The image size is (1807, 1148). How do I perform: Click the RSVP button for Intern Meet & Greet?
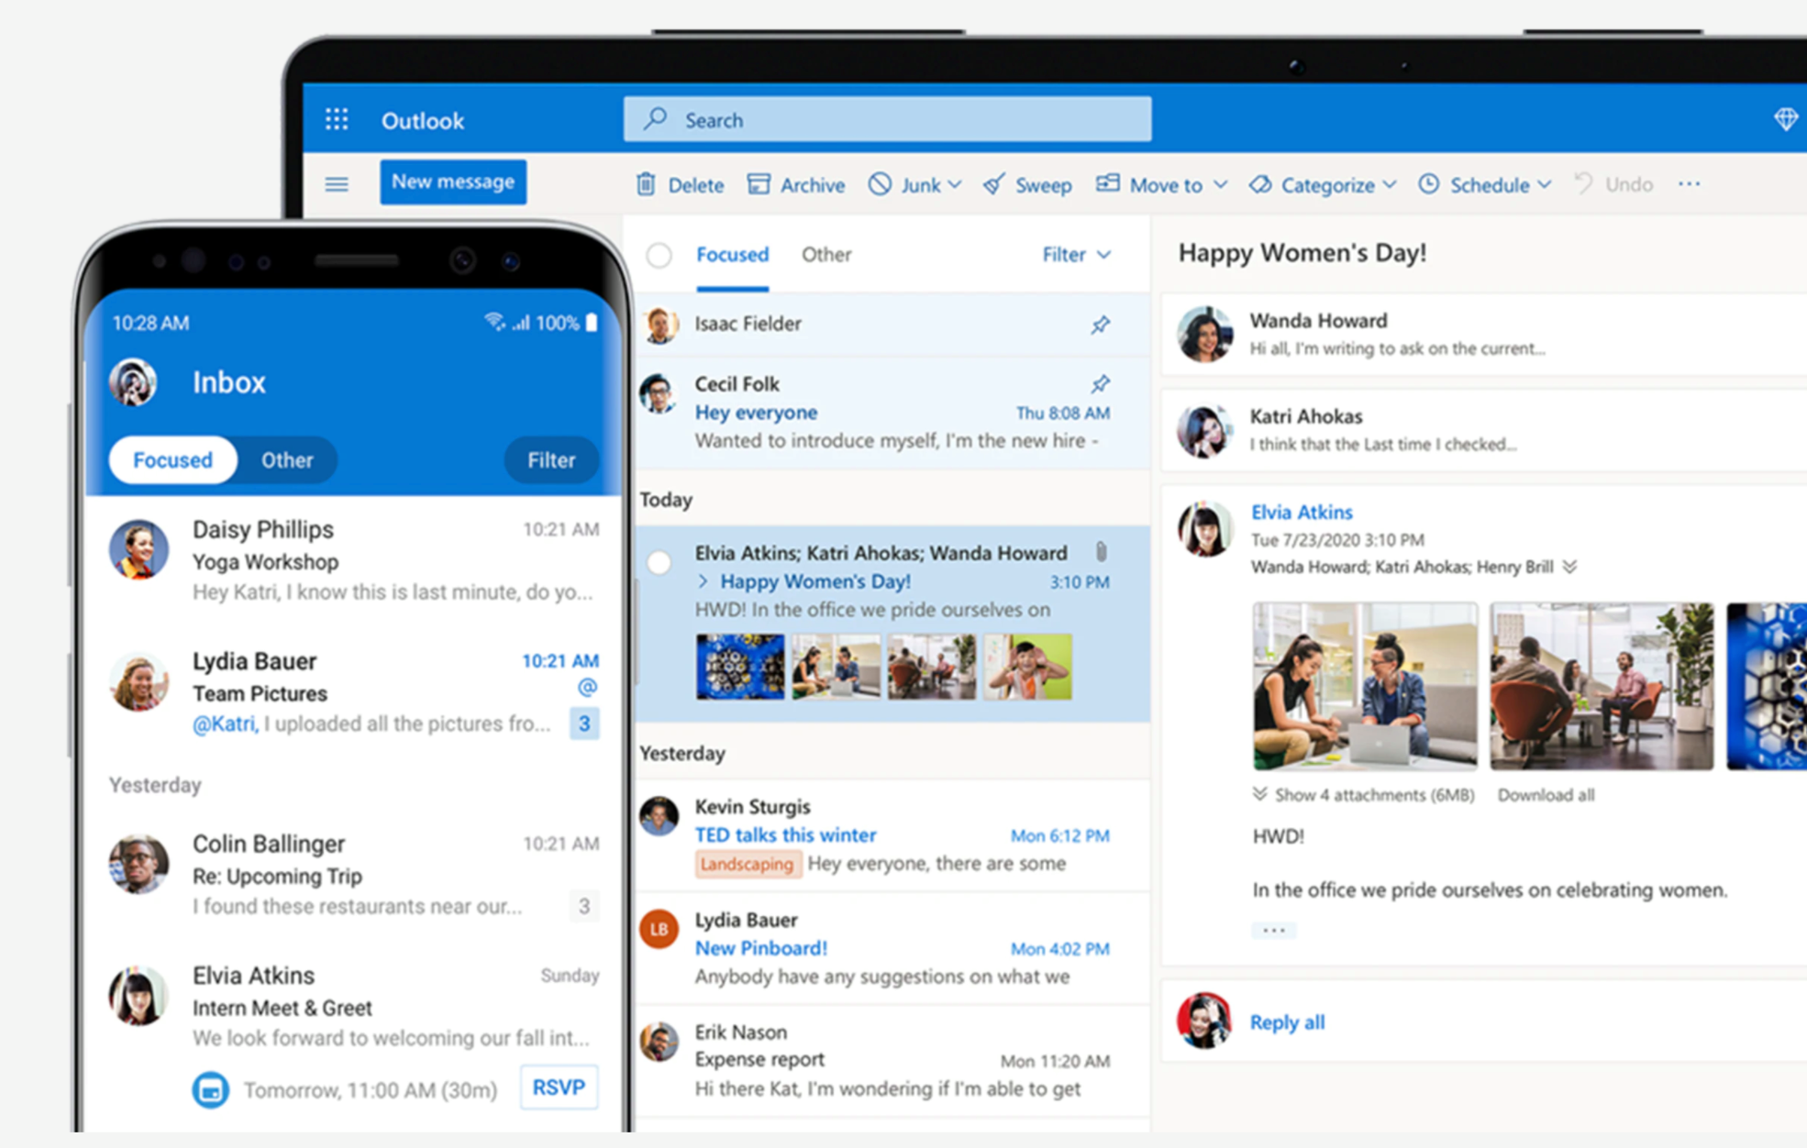coord(559,1087)
